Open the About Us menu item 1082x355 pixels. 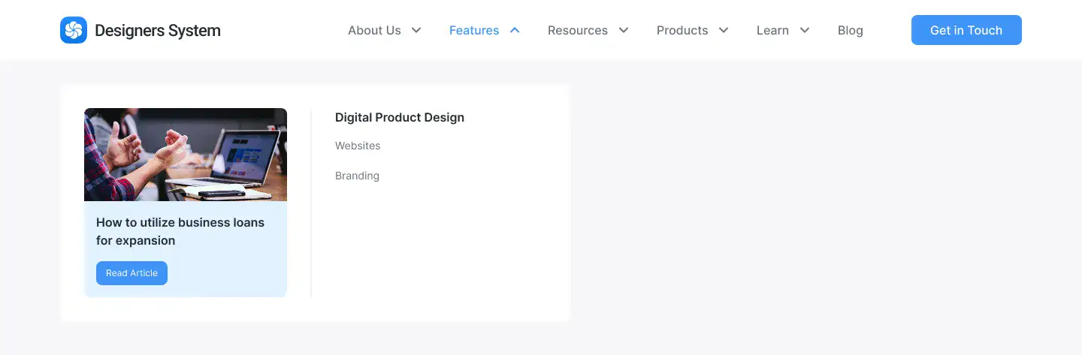click(x=374, y=30)
